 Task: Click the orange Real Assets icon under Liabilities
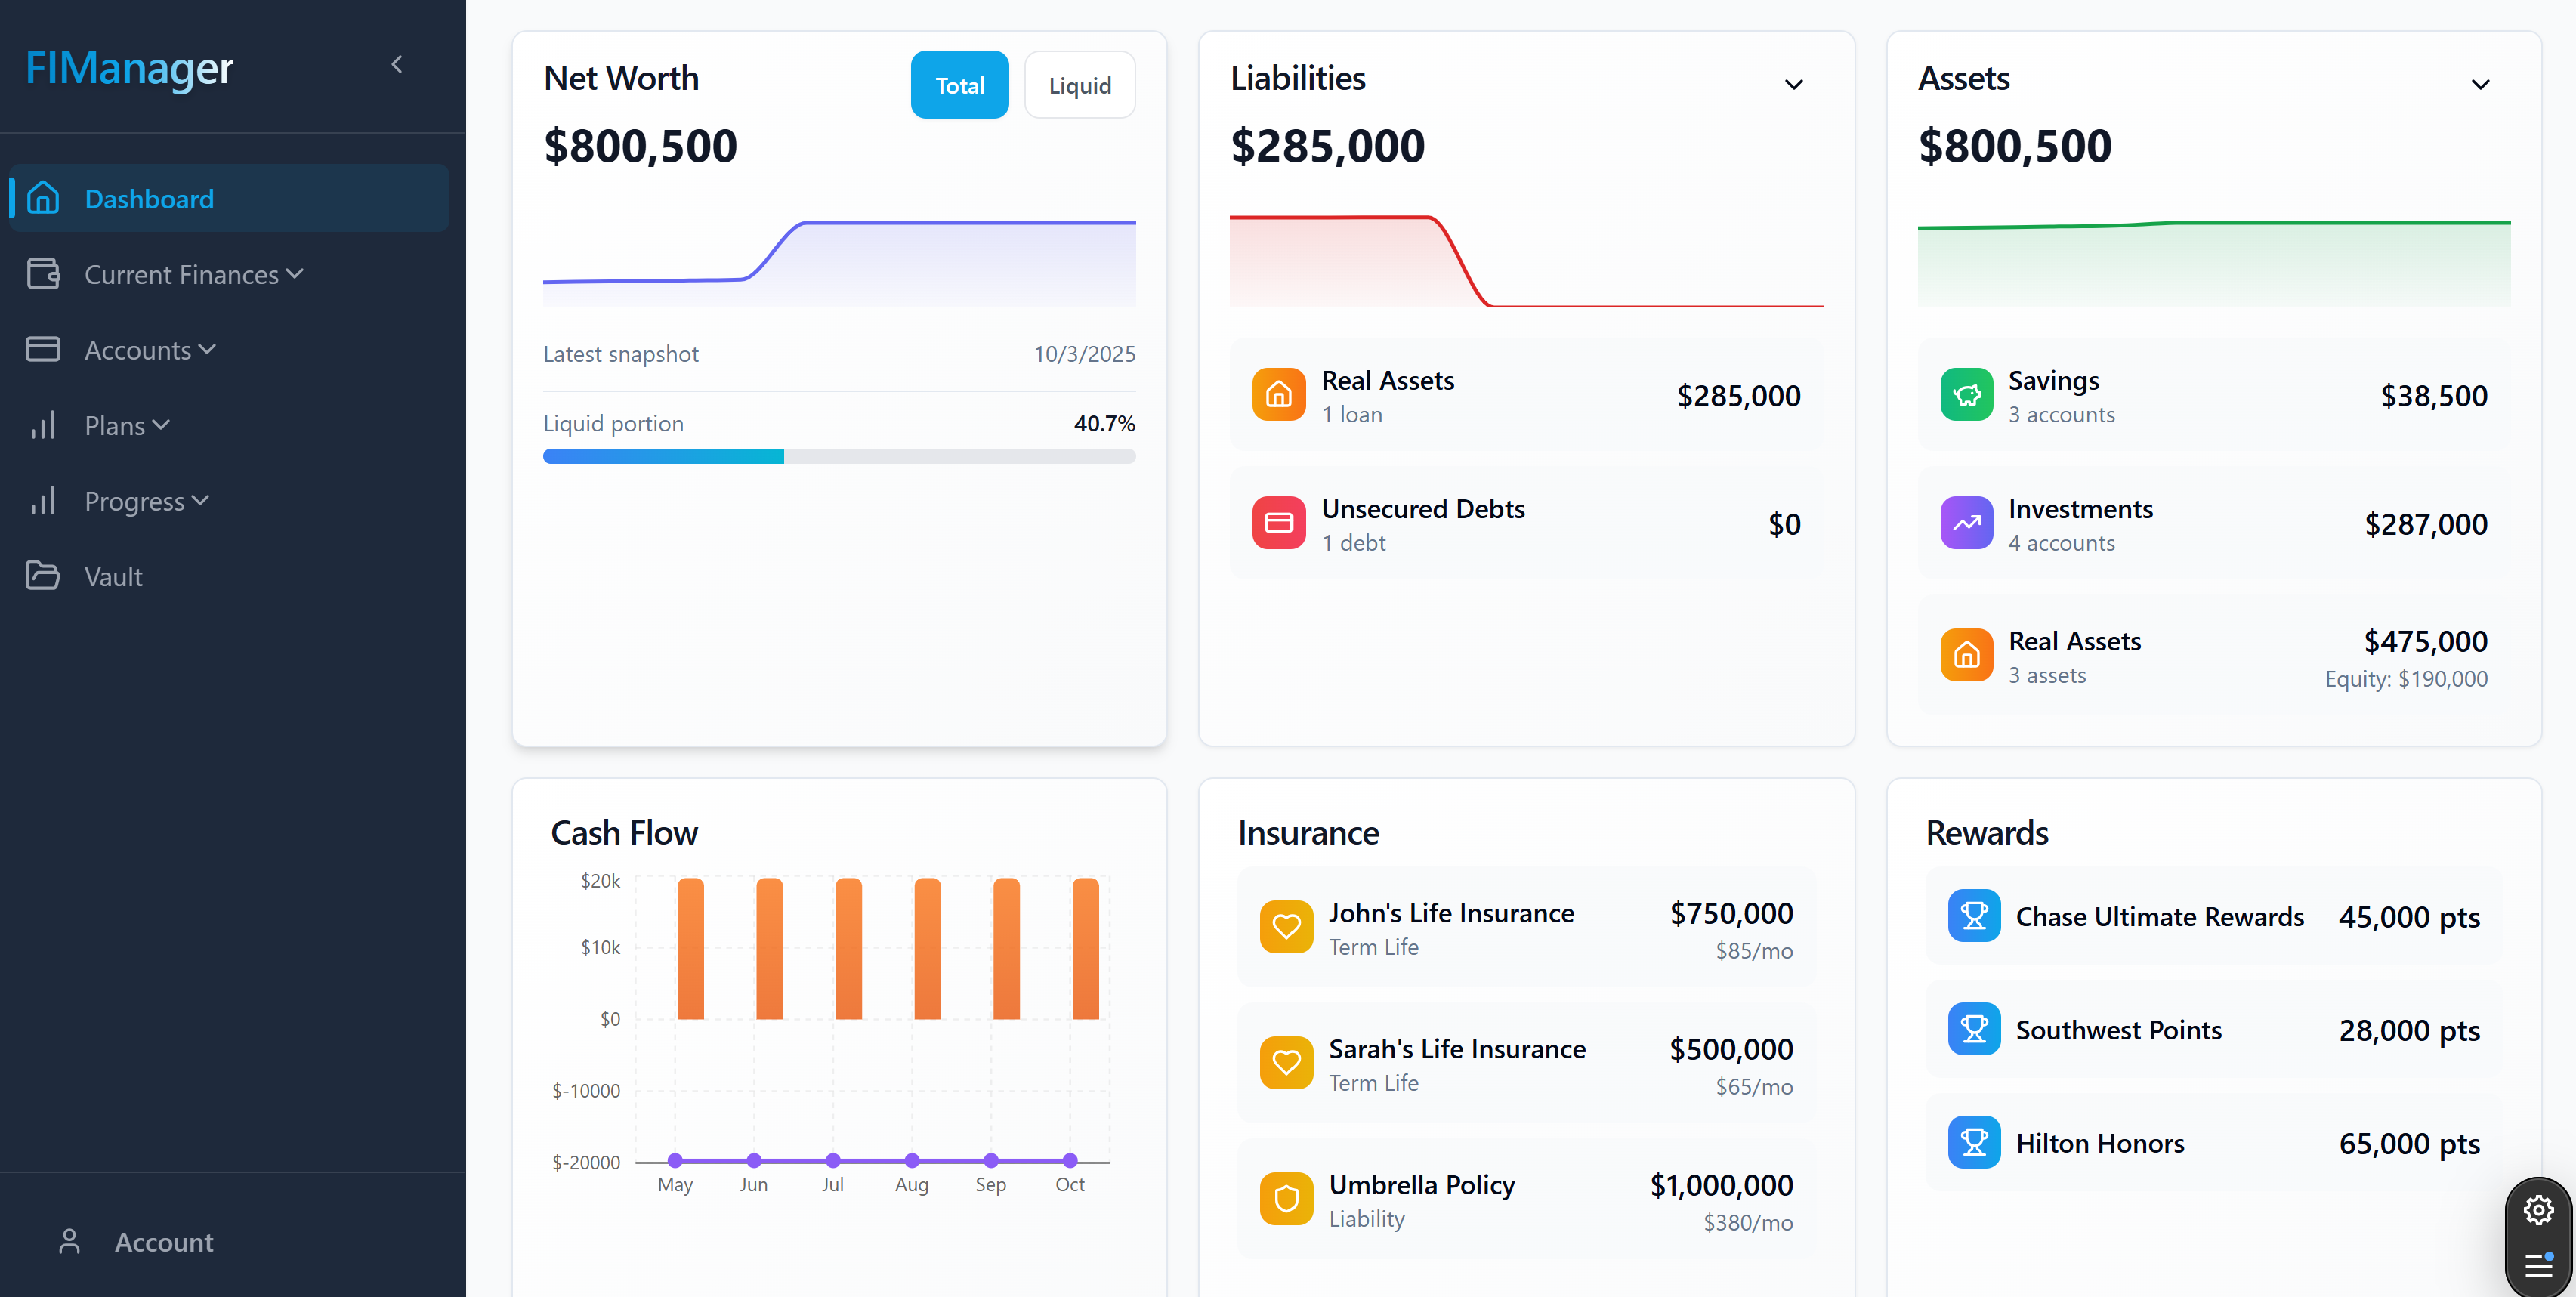pyautogui.click(x=1278, y=395)
